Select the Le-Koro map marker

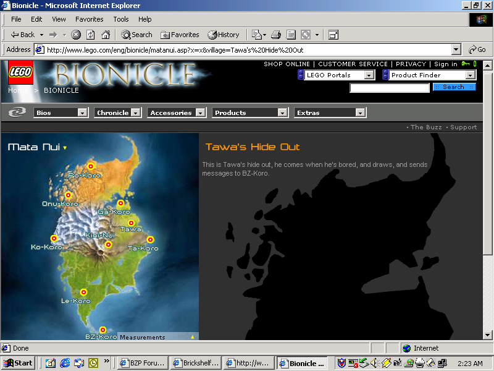coord(83,292)
